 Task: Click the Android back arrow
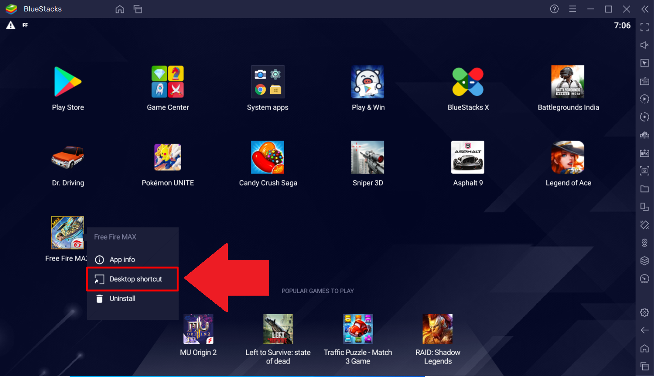645,330
